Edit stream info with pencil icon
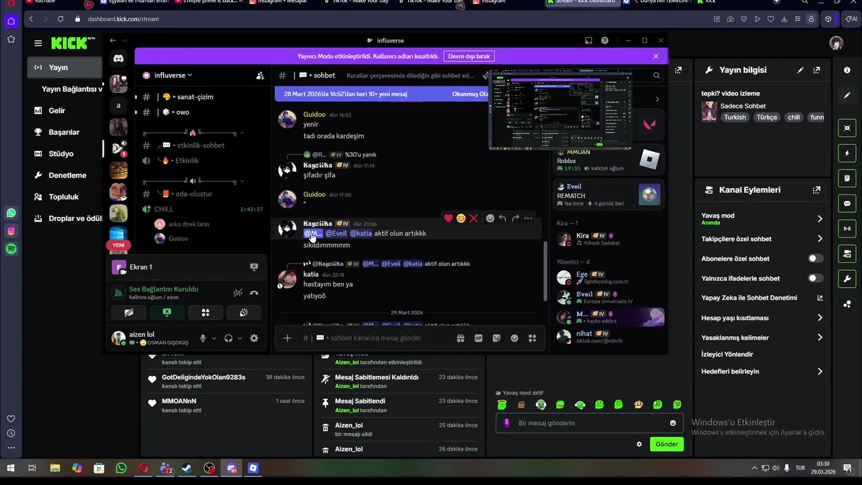The width and height of the screenshot is (862, 485). pyautogui.click(x=800, y=70)
